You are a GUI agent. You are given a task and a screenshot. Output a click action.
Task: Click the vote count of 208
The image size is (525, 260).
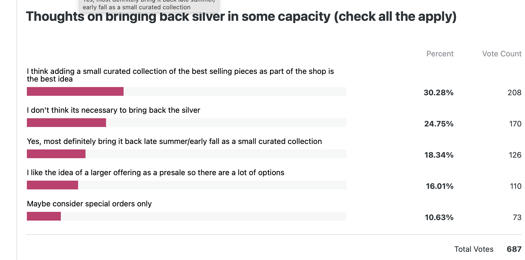pos(514,93)
